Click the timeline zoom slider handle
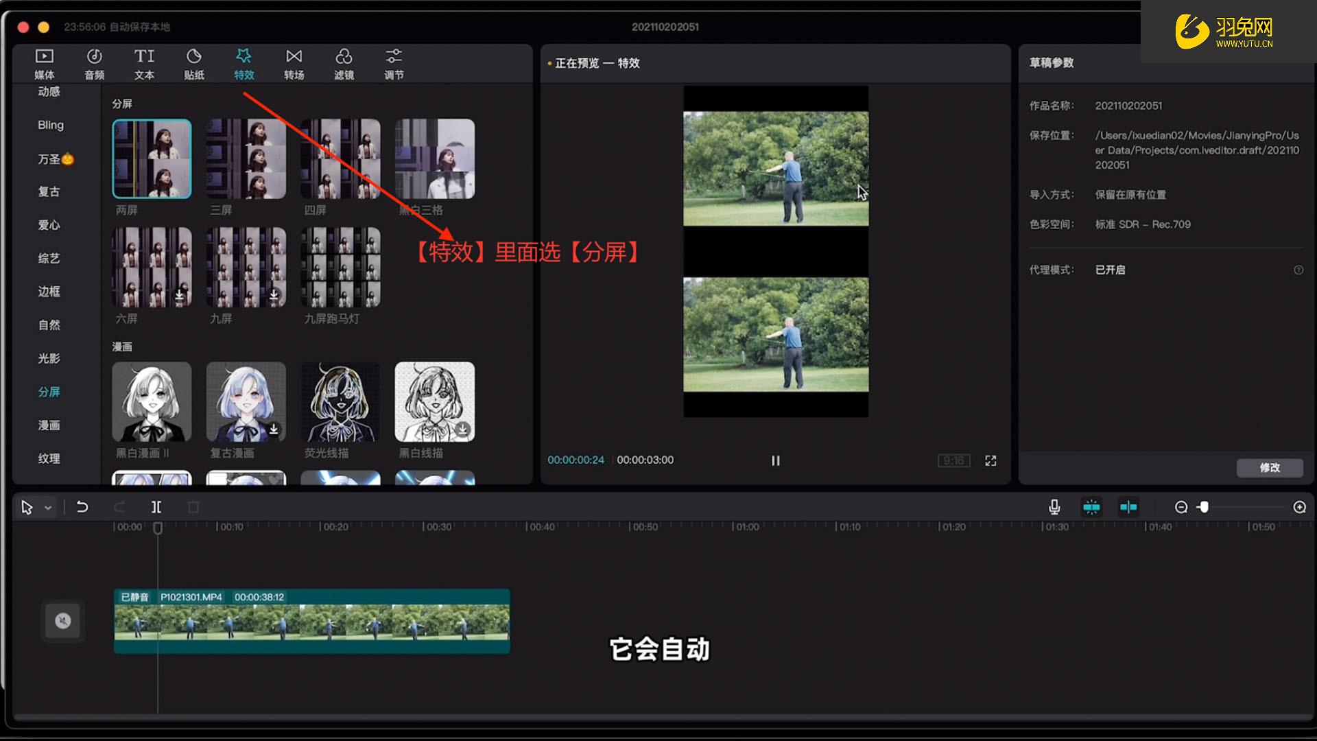The width and height of the screenshot is (1317, 741). tap(1204, 507)
